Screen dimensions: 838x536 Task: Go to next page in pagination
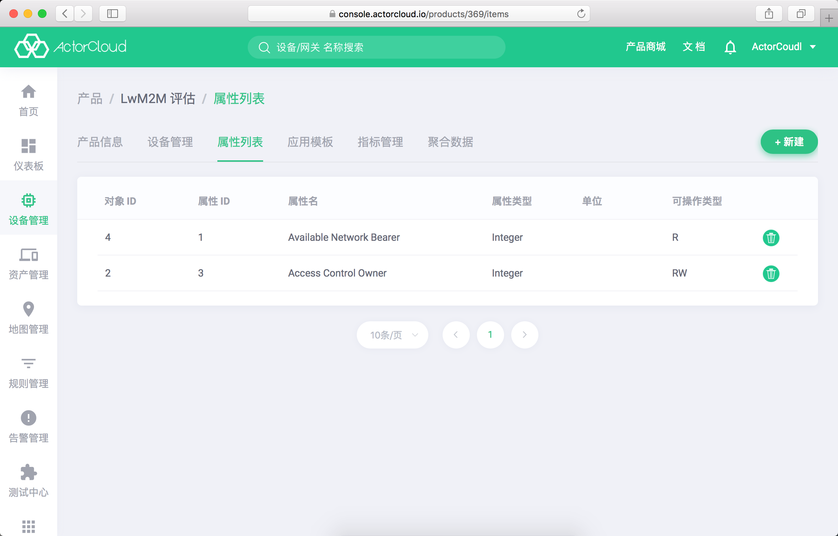coord(524,335)
